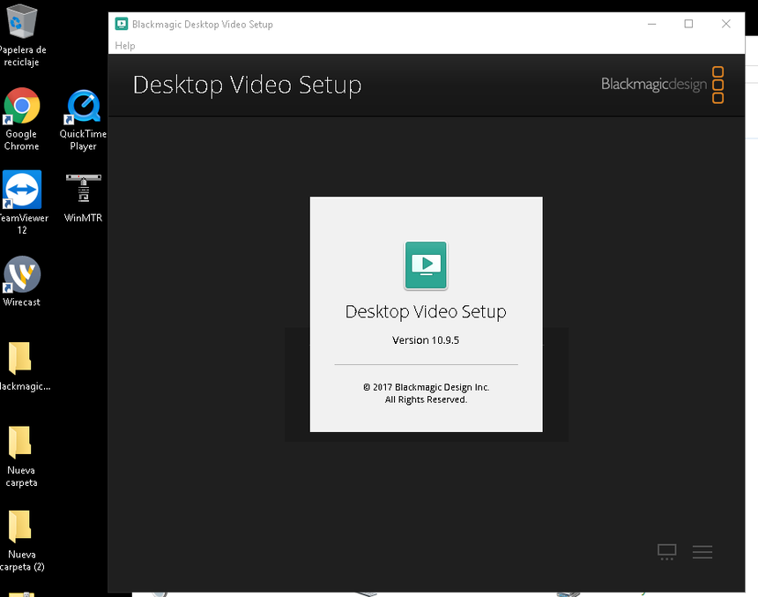Click the All Rights Reserved text
The width and height of the screenshot is (758, 597).
click(x=426, y=399)
